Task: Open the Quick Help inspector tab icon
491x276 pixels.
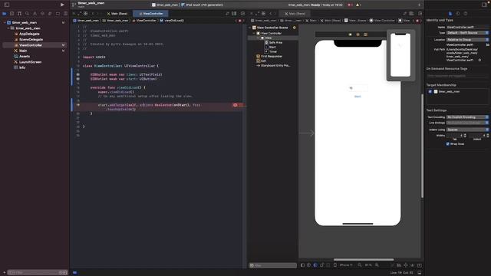Action: click(466, 14)
